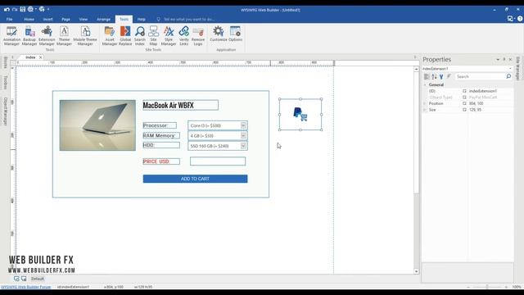Click the ADD TO CART button

point(195,179)
